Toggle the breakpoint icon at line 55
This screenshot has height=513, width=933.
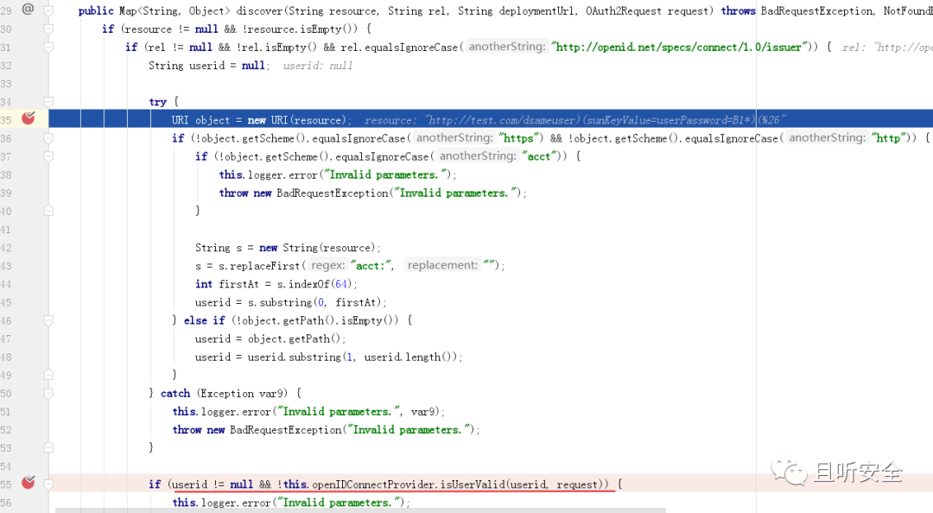(x=28, y=483)
